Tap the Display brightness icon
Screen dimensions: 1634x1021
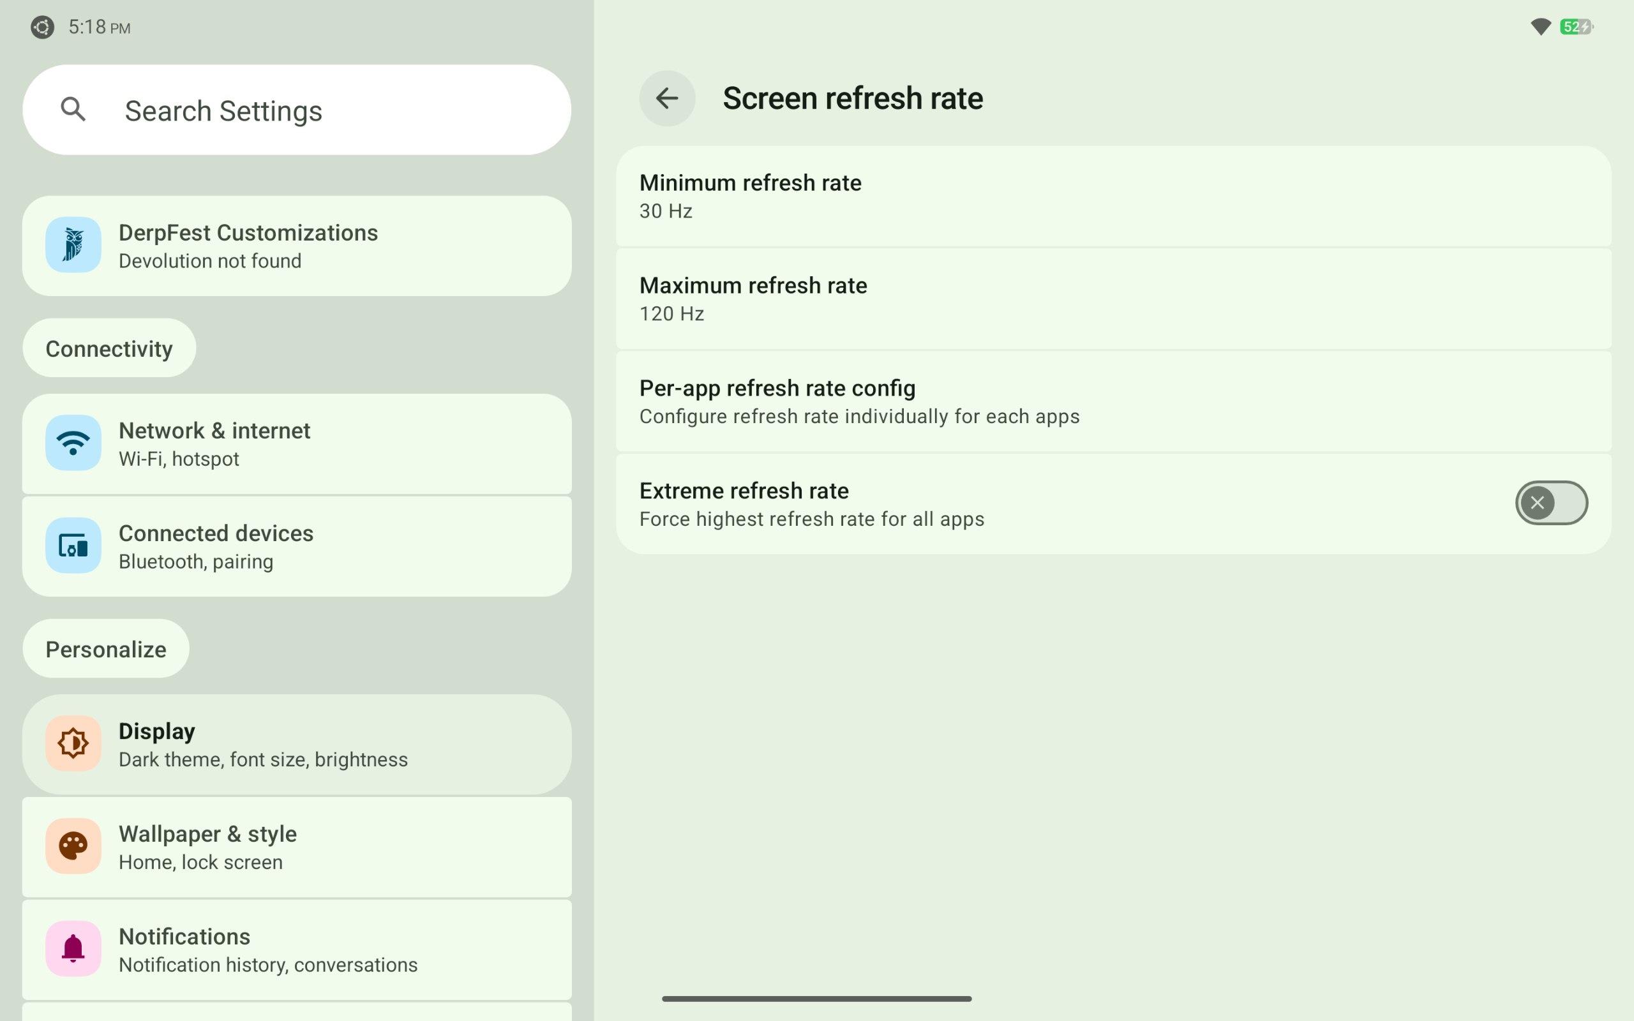click(73, 743)
